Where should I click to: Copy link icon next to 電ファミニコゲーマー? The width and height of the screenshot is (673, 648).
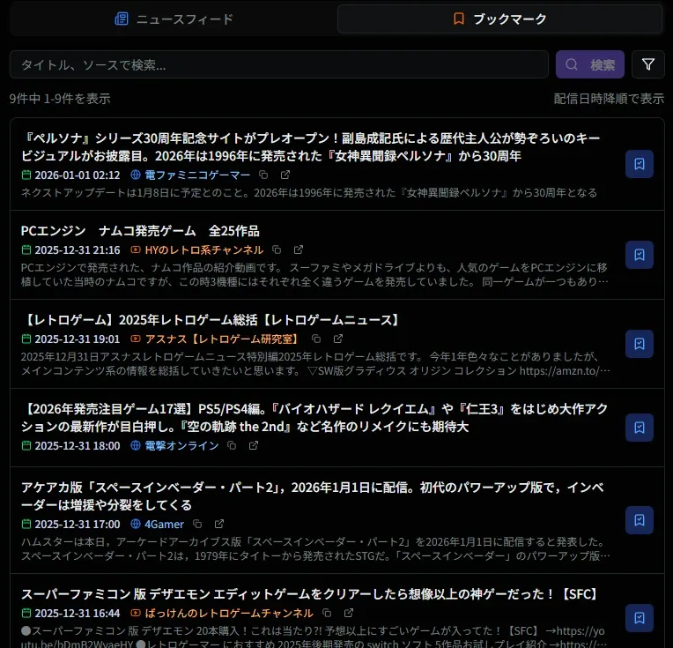pos(263,175)
